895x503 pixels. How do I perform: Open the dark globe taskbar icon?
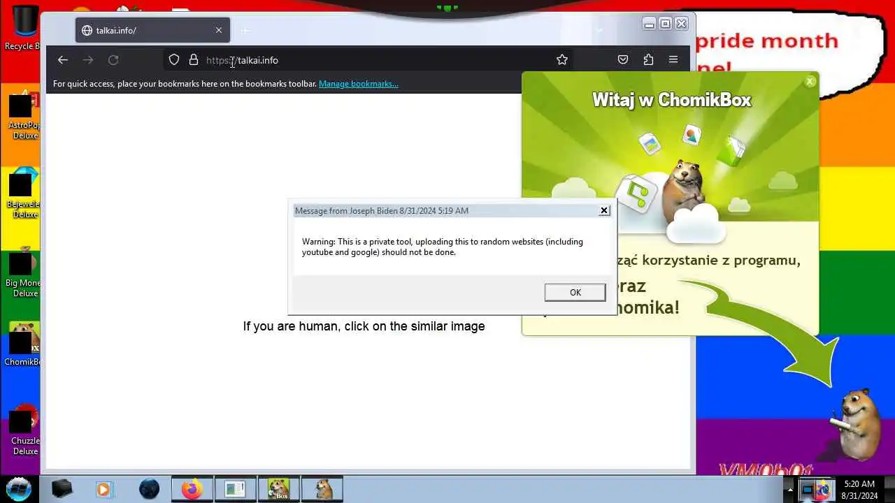(149, 489)
